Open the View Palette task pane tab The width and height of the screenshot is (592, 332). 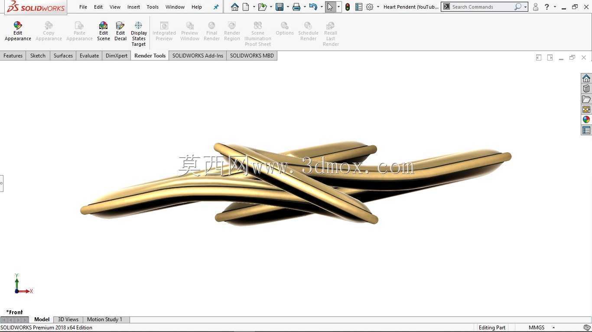pos(586,109)
